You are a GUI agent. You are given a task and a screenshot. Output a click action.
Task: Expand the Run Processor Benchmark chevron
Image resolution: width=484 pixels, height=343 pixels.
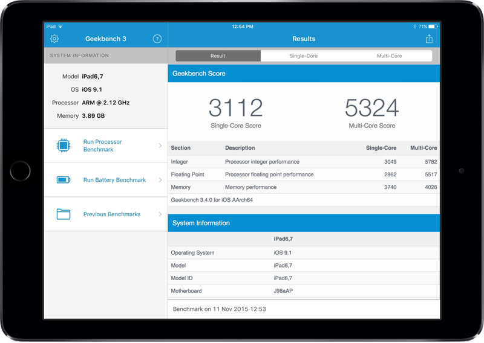[x=160, y=146]
